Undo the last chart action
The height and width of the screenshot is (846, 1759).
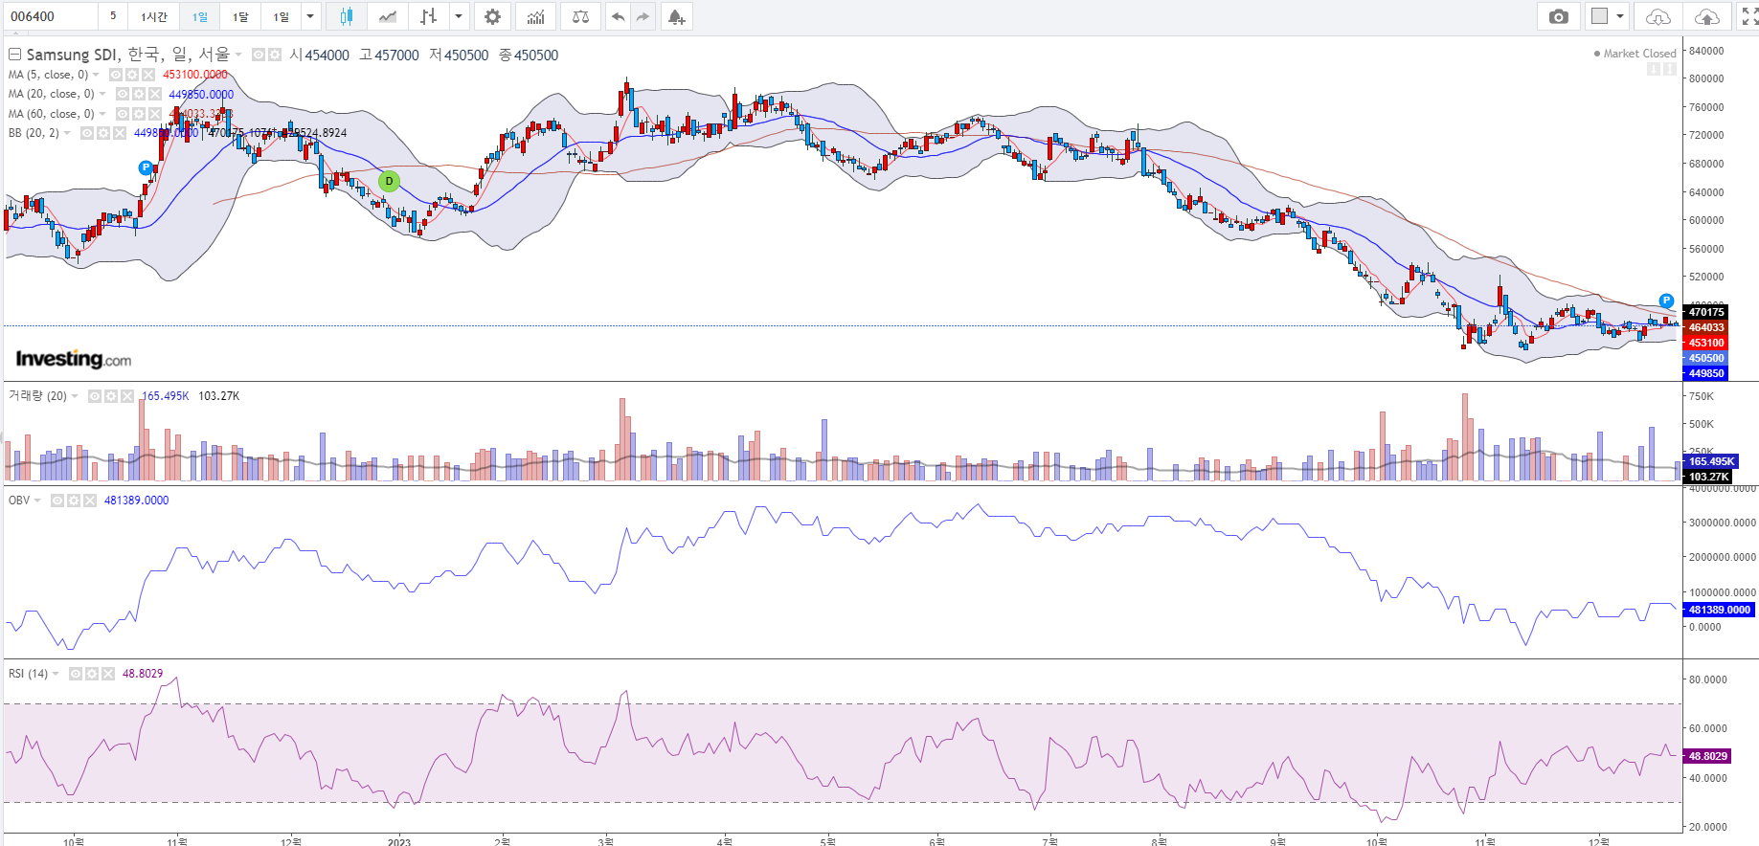618,16
